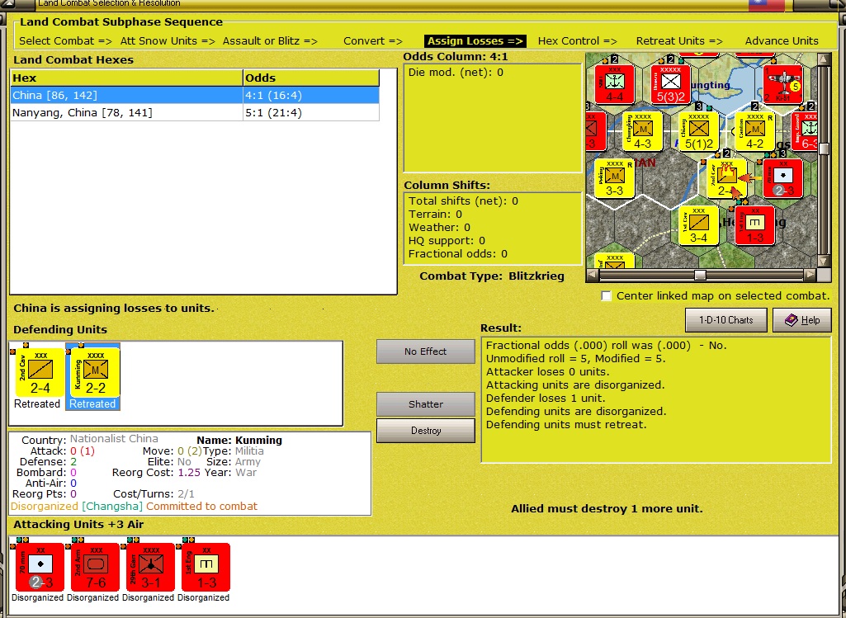Click the Destroy button
Viewport: 846px width, 618px height.
point(425,431)
